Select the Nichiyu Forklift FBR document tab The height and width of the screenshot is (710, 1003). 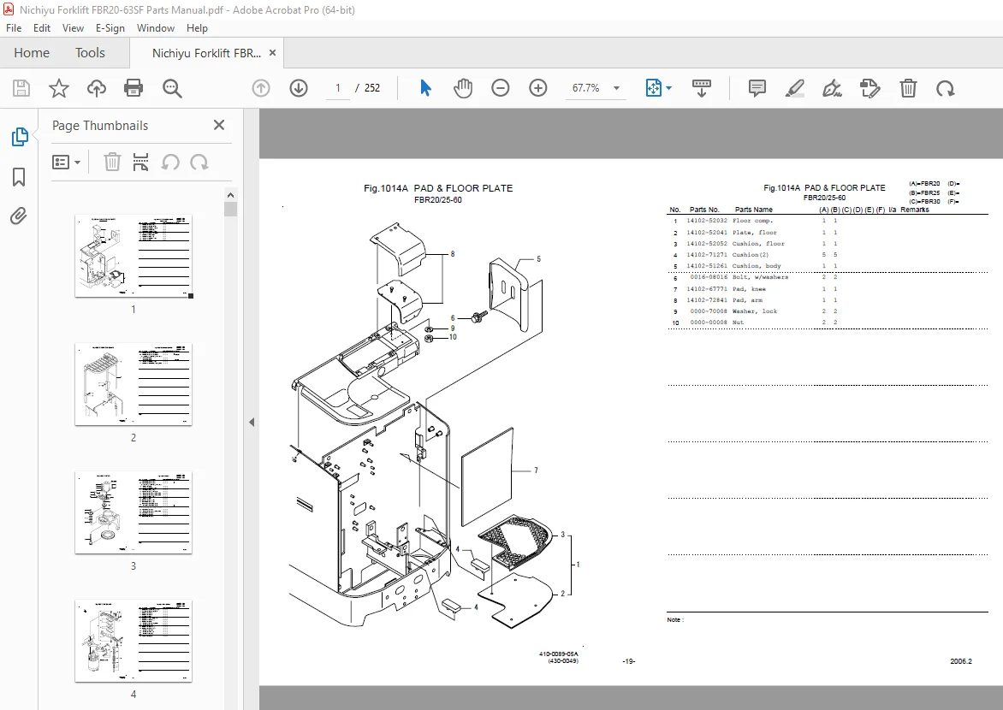[x=206, y=53]
